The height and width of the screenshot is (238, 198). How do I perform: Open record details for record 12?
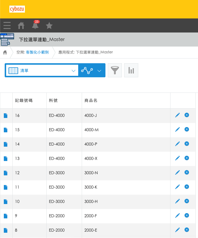[6, 173]
